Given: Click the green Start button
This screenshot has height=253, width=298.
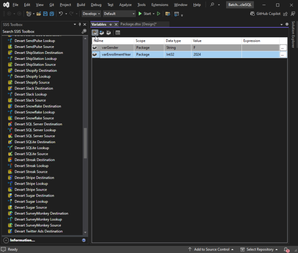Looking at the screenshot, I should [145, 14].
